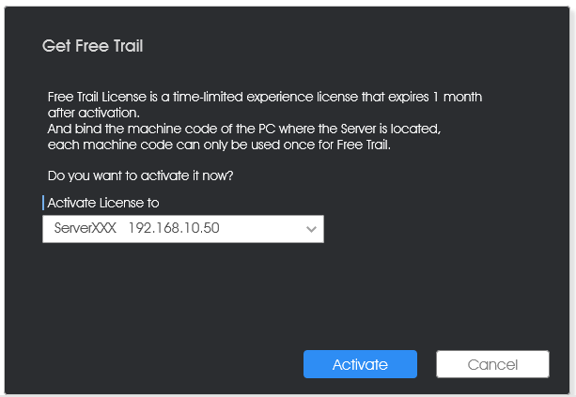Click the after activation text line
576x397 pixels.
tap(94, 113)
